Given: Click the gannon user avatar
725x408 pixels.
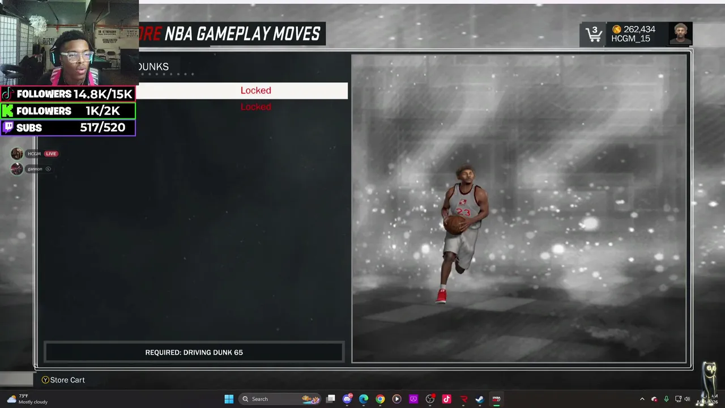Looking at the screenshot, I should [x=17, y=169].
